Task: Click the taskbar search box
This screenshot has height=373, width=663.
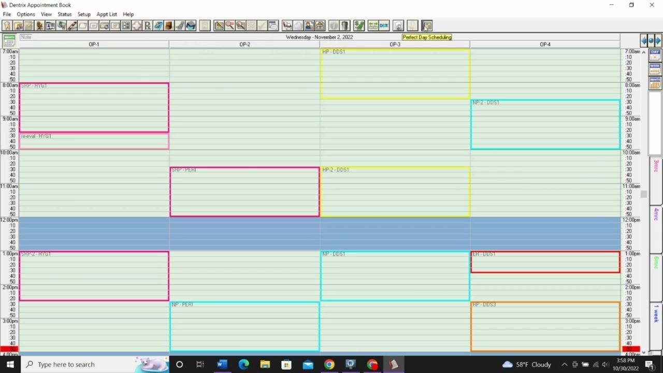Action: [95, 364]
